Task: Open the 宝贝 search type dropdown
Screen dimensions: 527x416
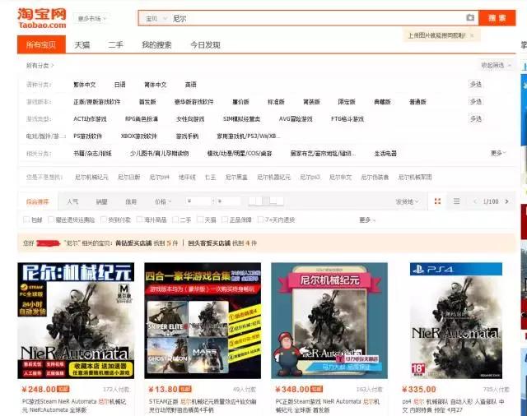Action: click(x=156, y=18)
